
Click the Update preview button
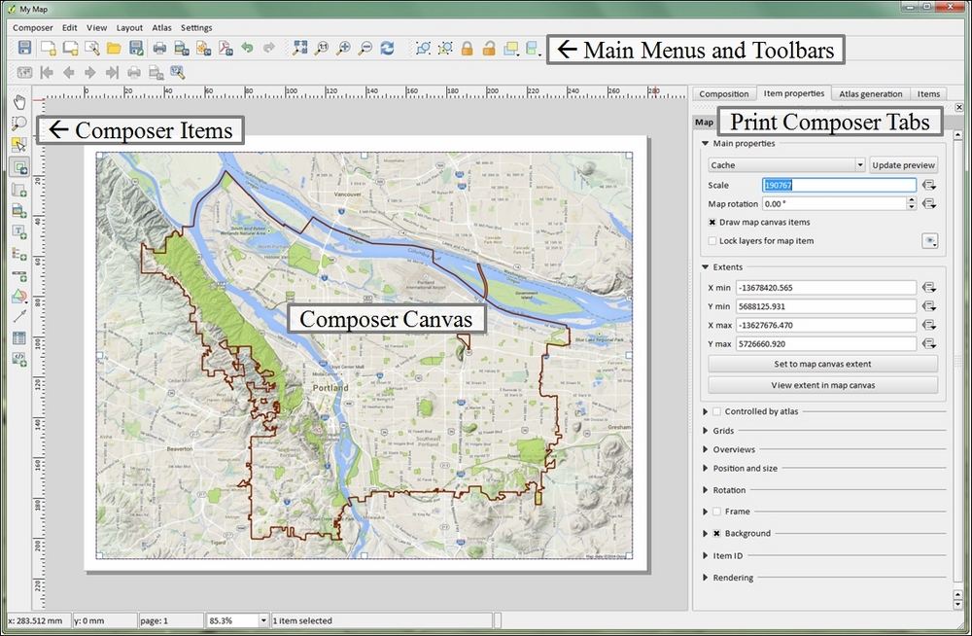coord(903,164)
